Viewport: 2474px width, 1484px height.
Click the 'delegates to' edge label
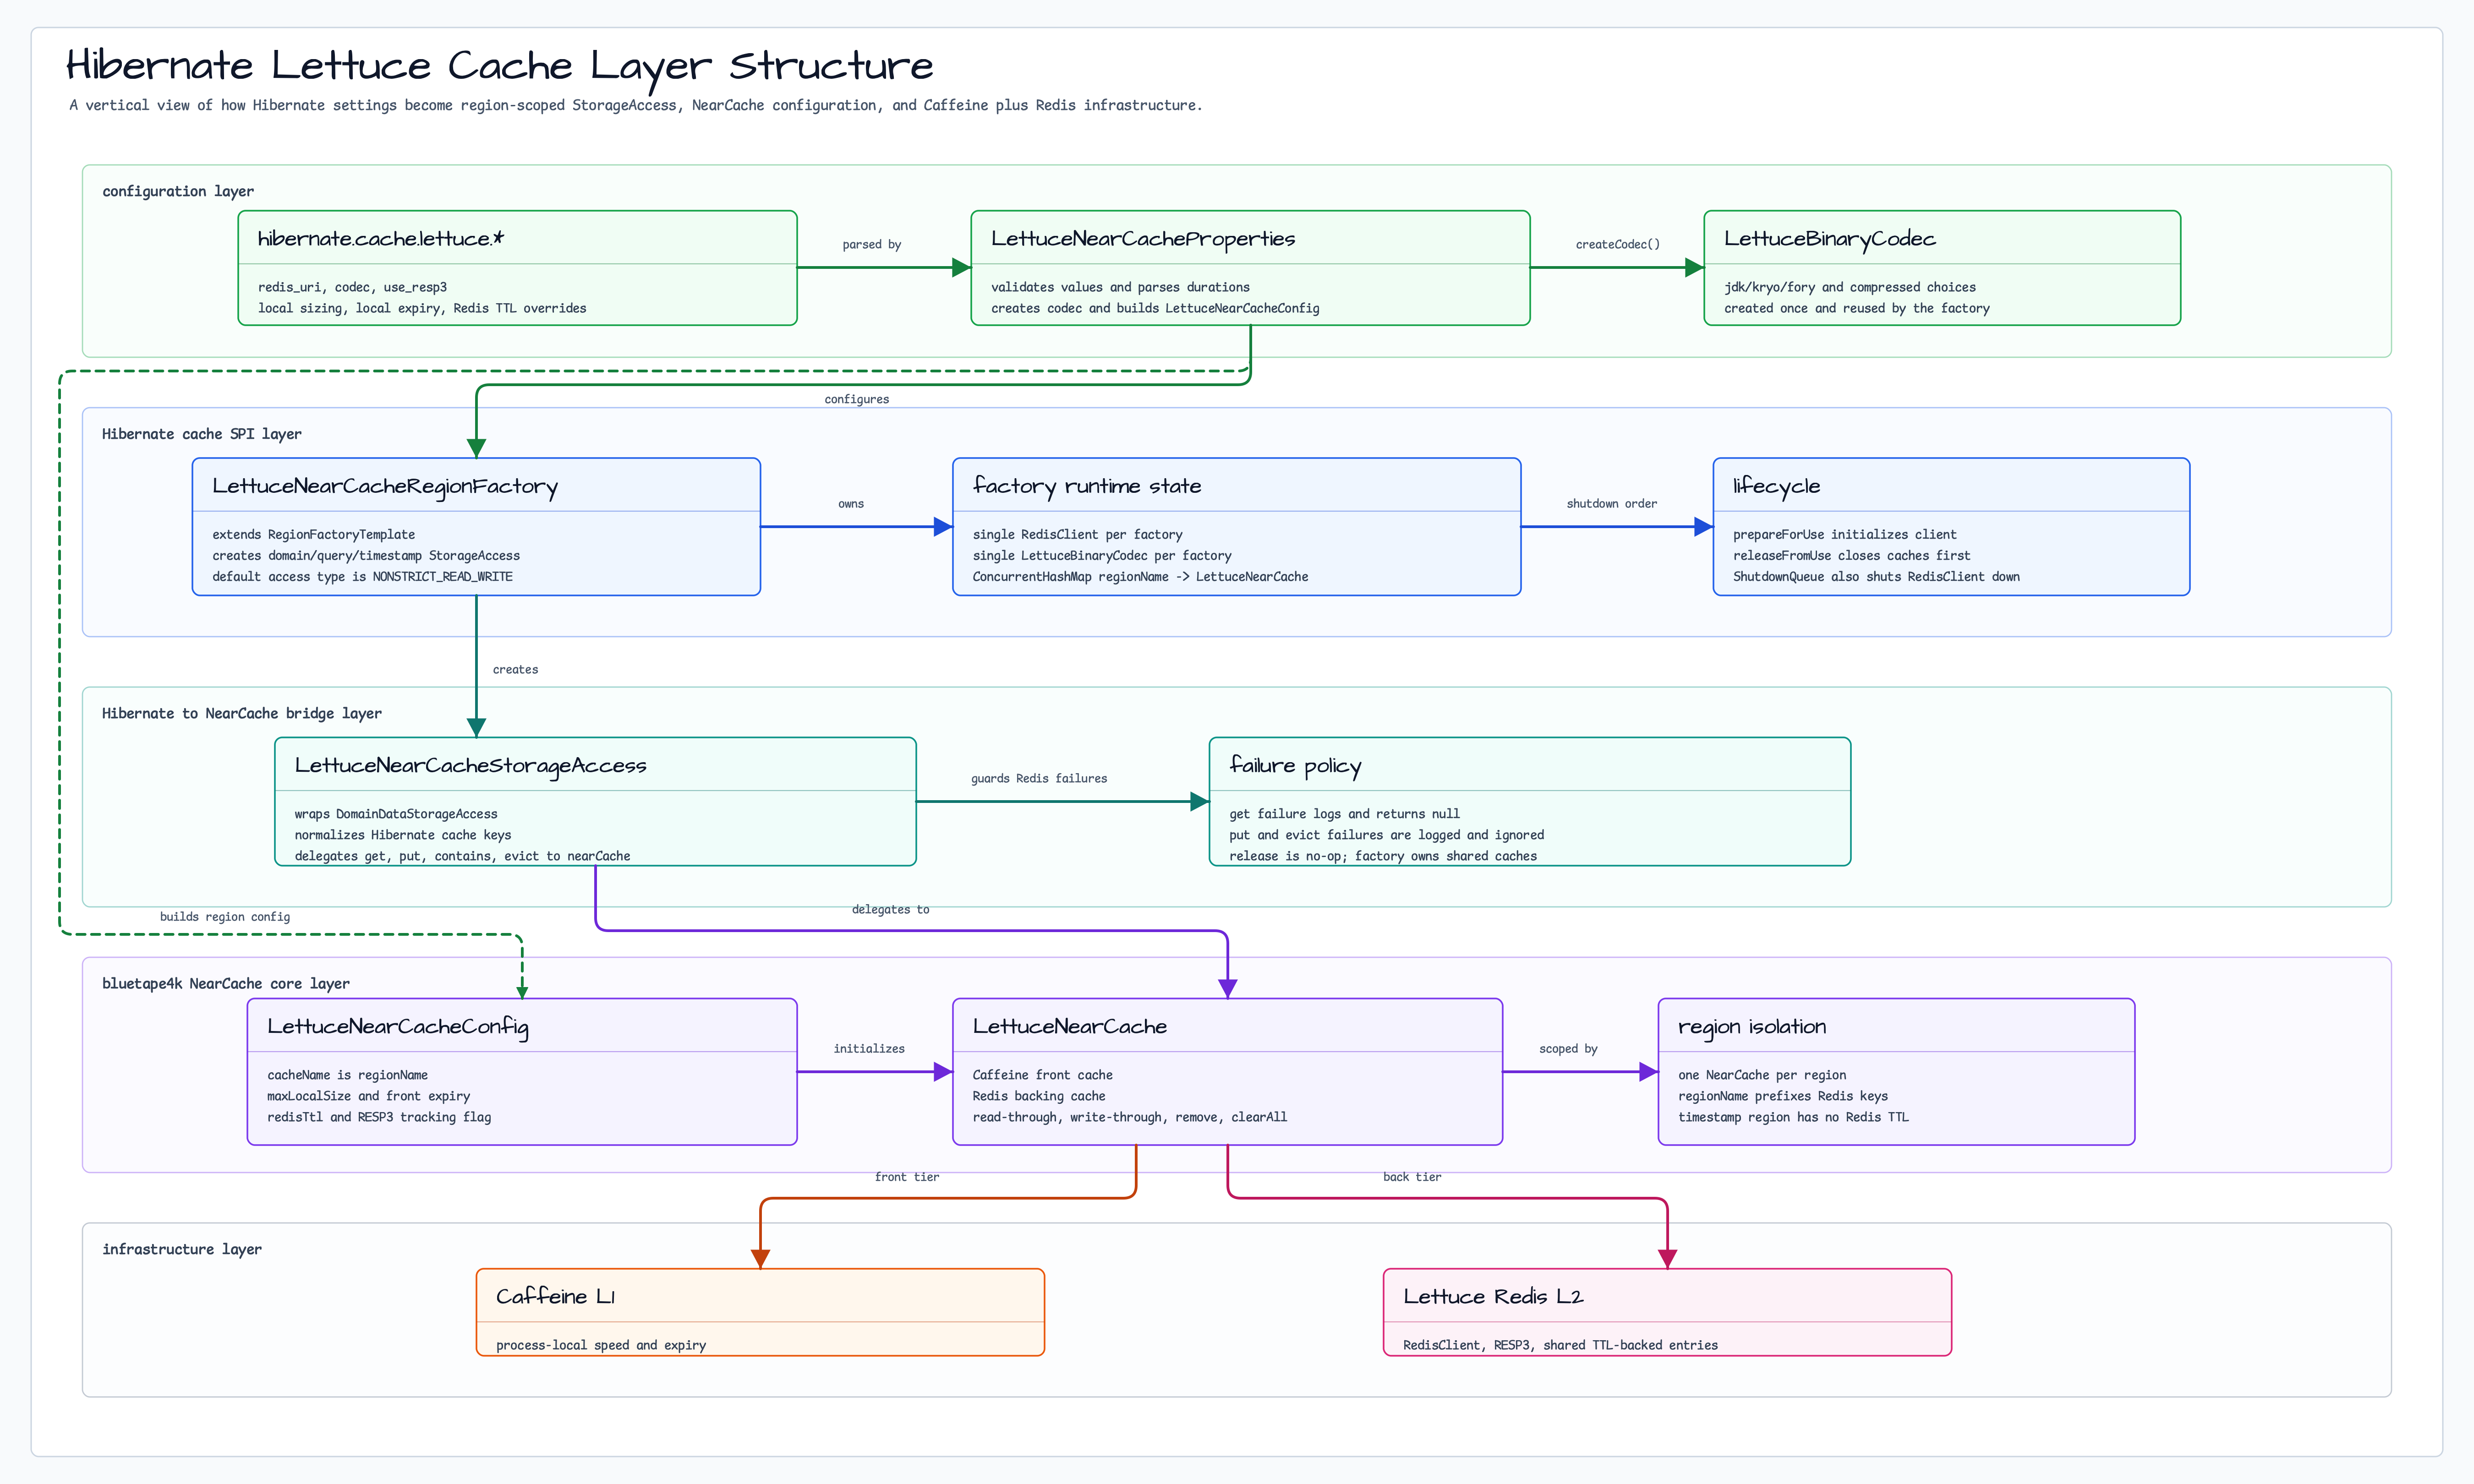coord(891,910)
